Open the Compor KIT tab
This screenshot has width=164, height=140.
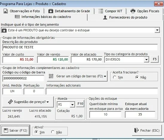point(110,11)
